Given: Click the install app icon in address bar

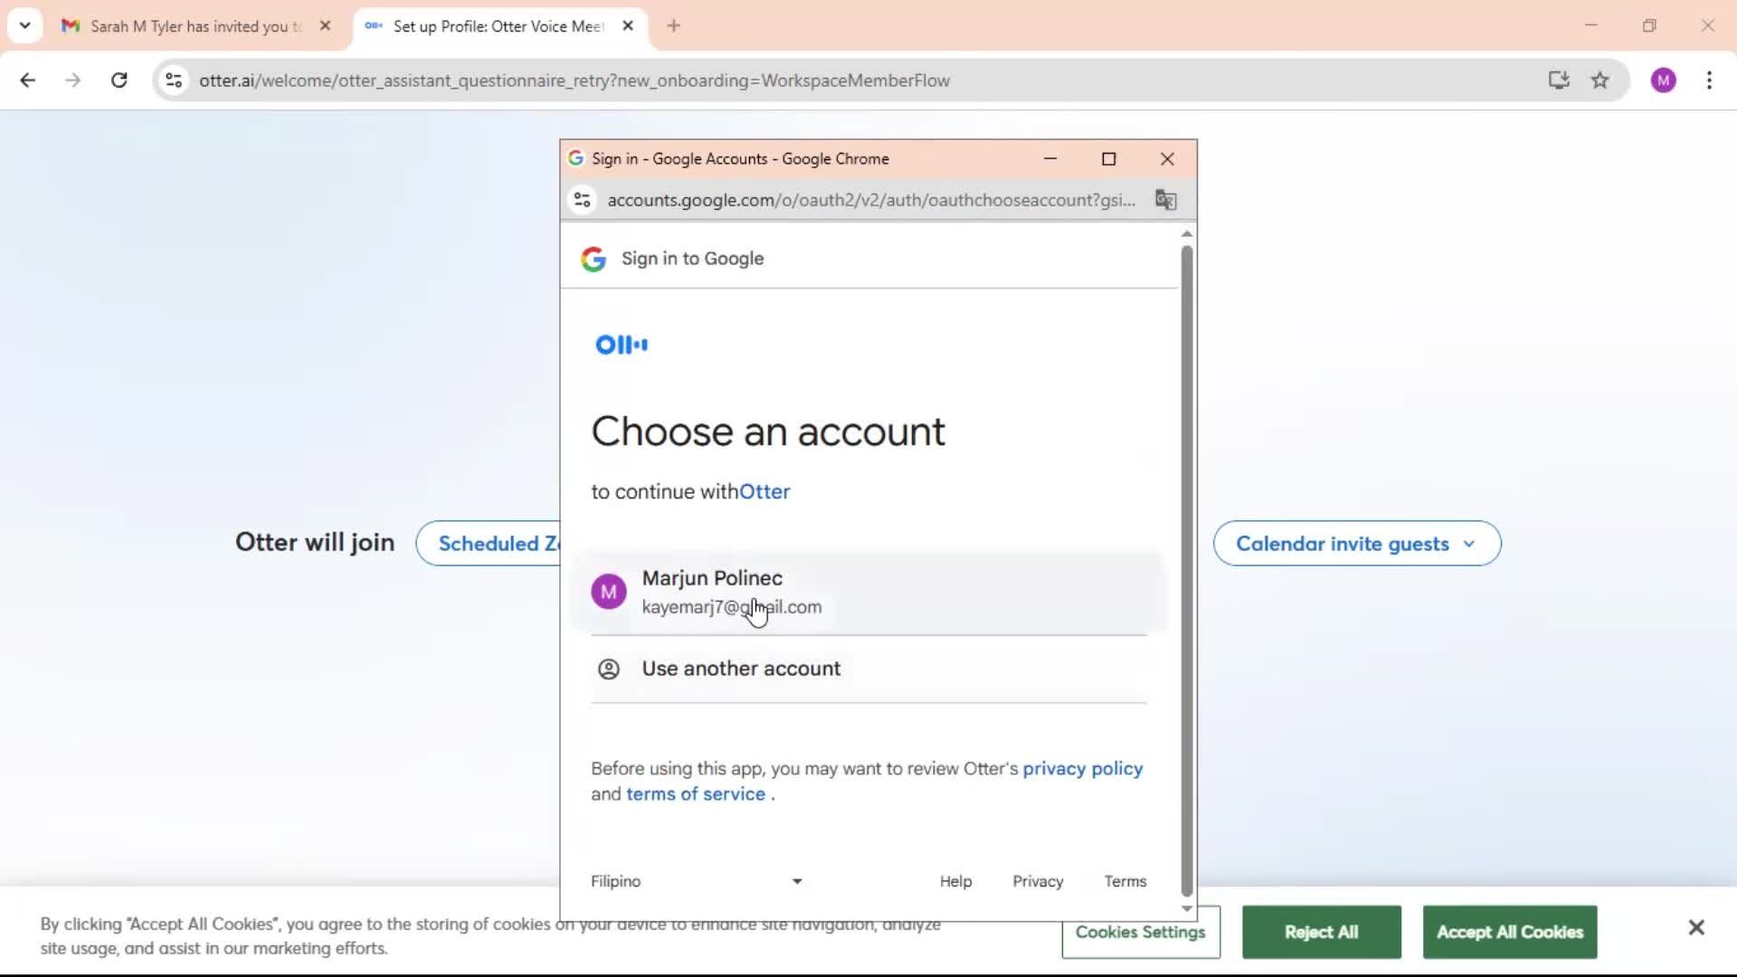Looking at the screenshot, I should [1558, 81].
